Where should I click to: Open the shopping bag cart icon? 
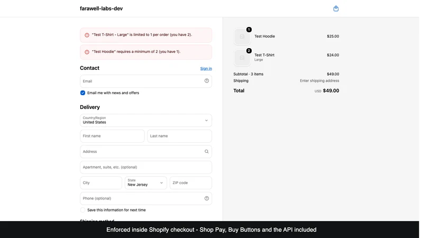point(336,8)
